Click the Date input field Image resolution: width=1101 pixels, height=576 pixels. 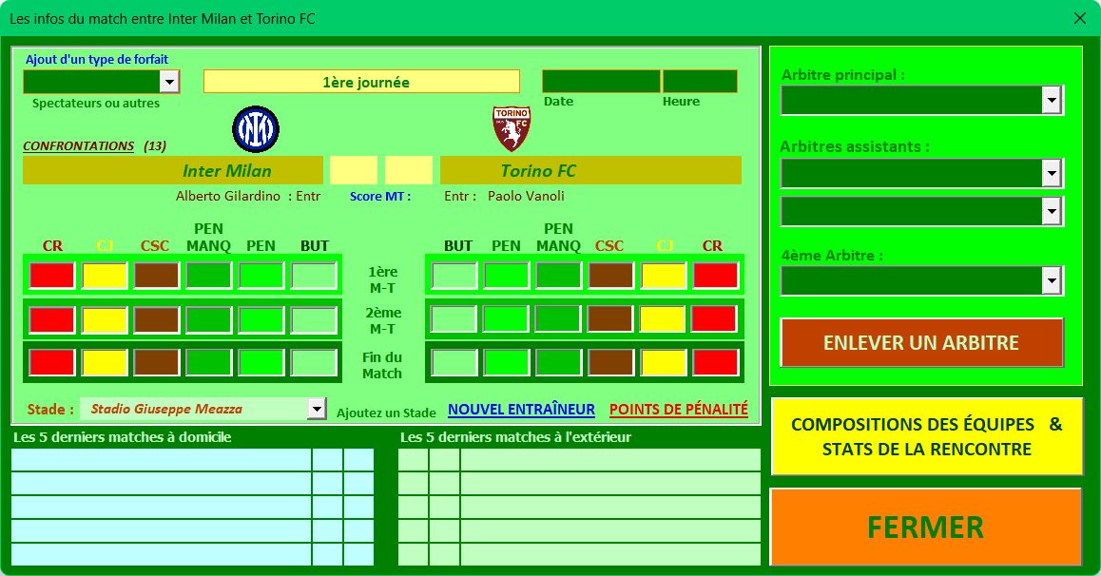600,82
